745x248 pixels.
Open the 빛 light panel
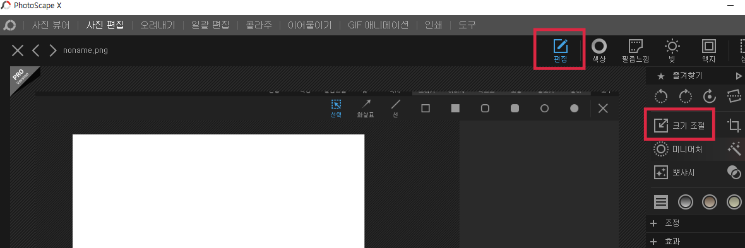pyautogui.click(x=672, y=51)
